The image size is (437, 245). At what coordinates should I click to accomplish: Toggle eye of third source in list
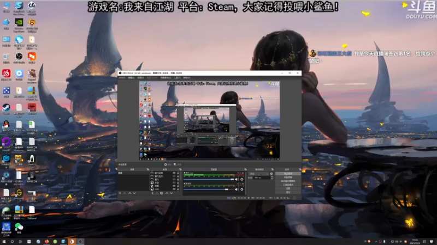pos(174,180)
